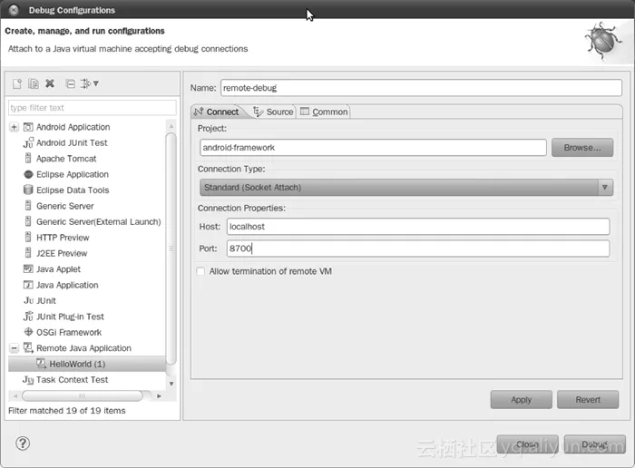Click the Duplicate configuration icon
This screenshot has width=635, height=468.
pos(34,84)
